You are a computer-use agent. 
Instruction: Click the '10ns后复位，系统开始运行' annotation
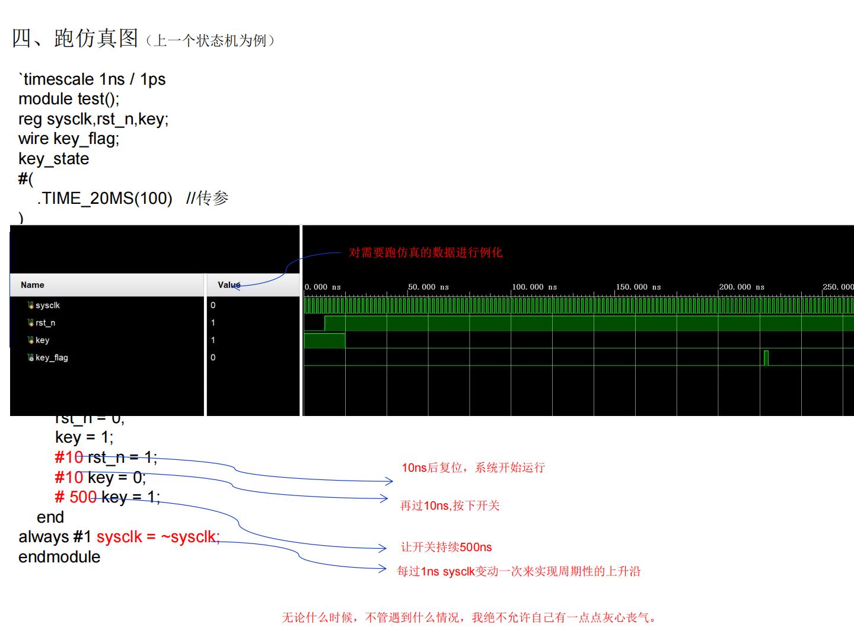(473, 468)
